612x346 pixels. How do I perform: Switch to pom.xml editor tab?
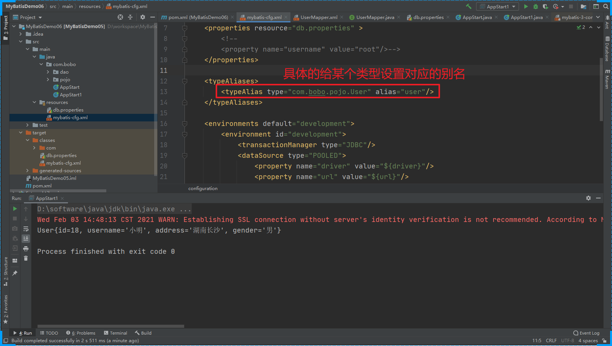click(198, 17)
